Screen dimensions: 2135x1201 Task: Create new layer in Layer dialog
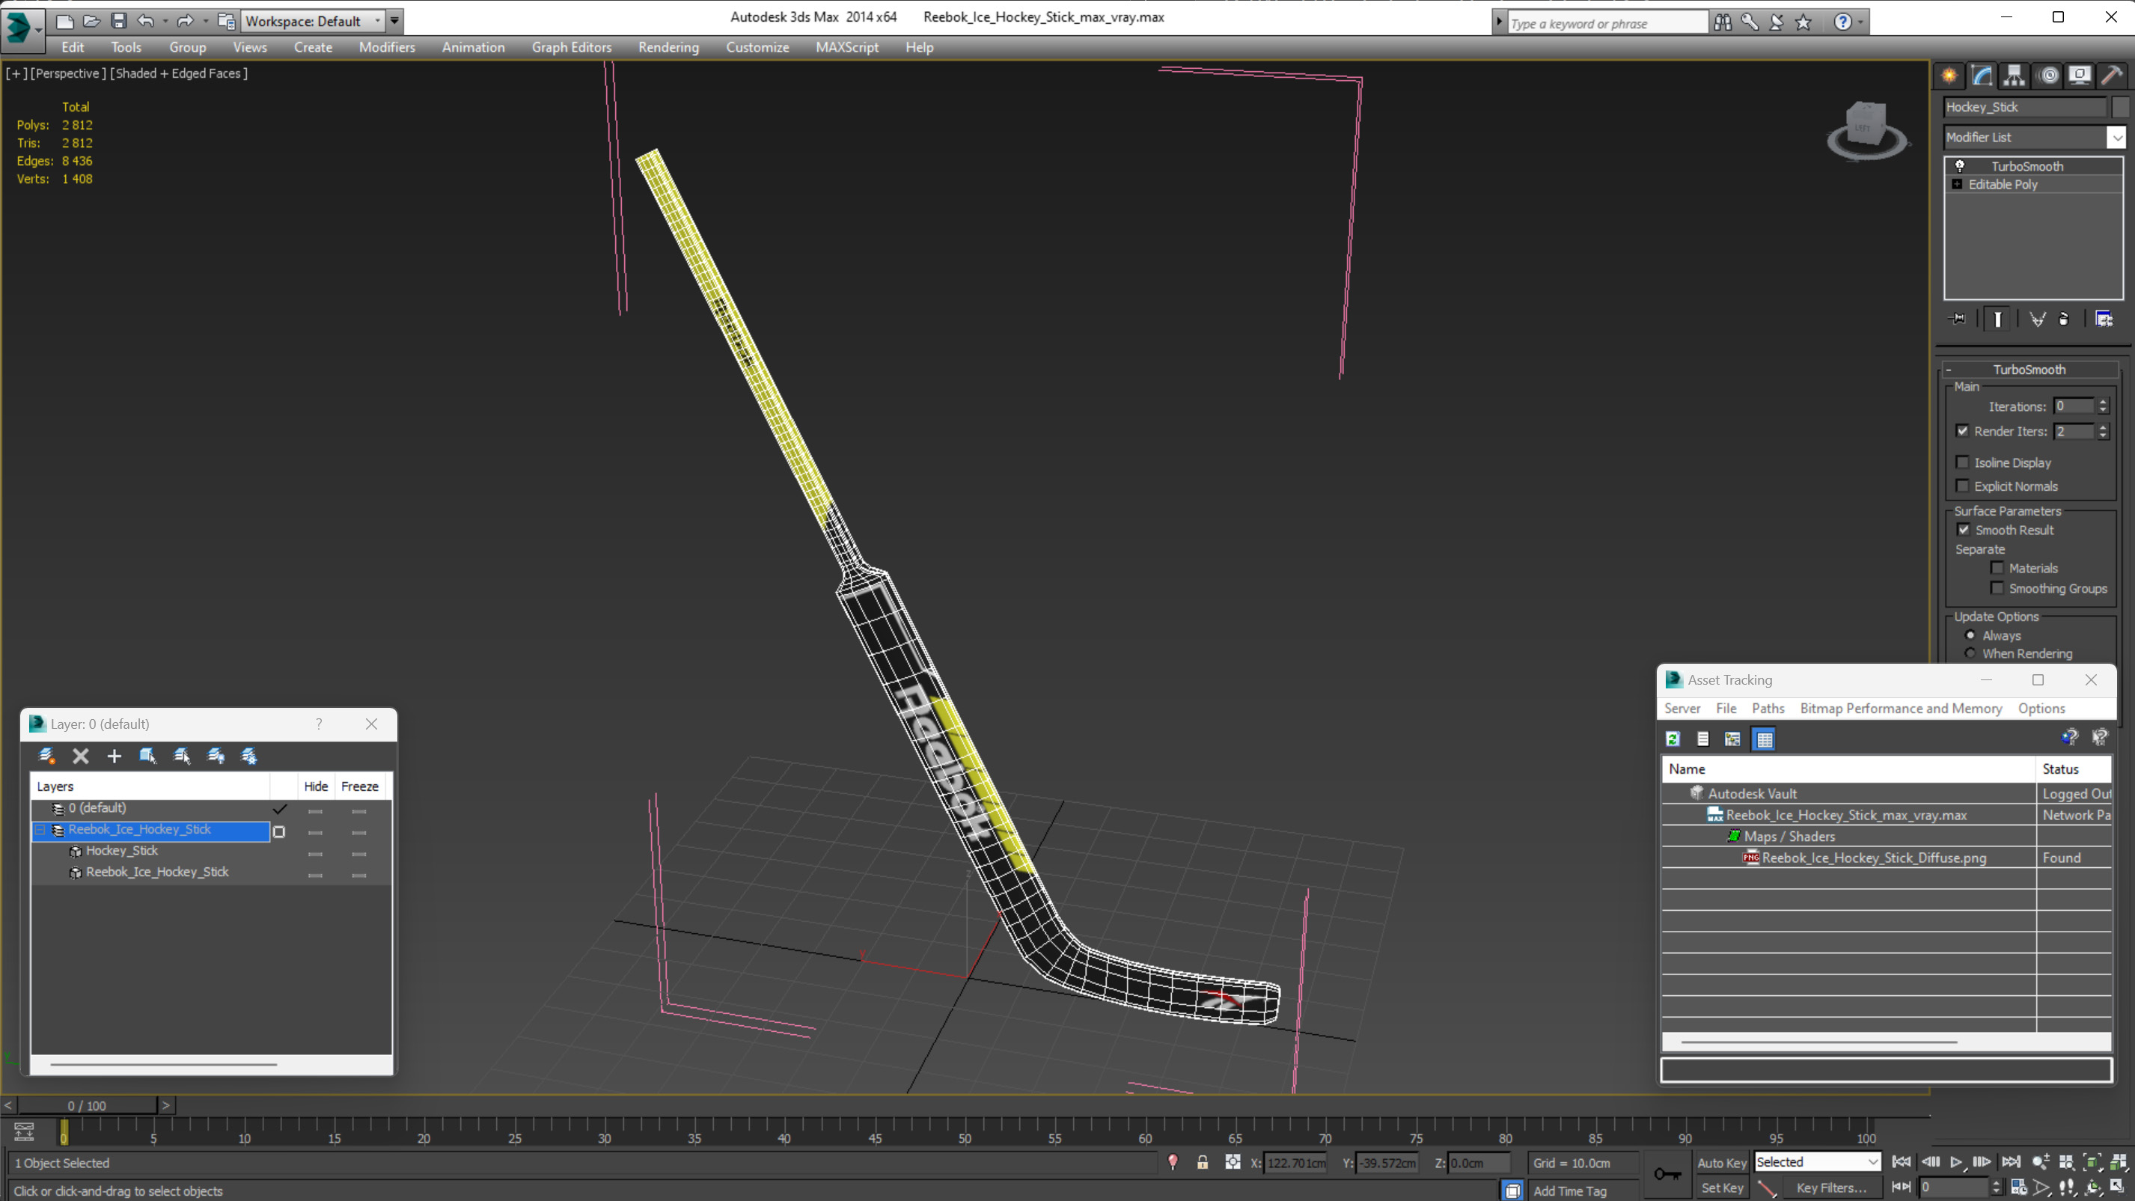coord(47,756)
